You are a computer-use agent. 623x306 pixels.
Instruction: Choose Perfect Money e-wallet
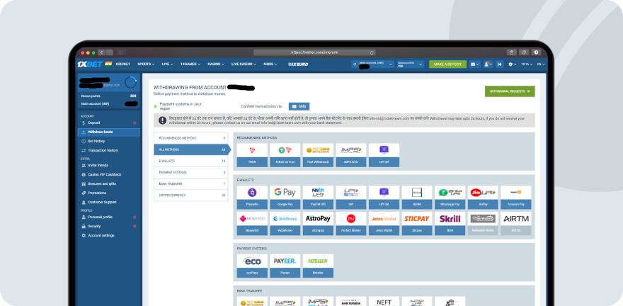click(351, 223)
